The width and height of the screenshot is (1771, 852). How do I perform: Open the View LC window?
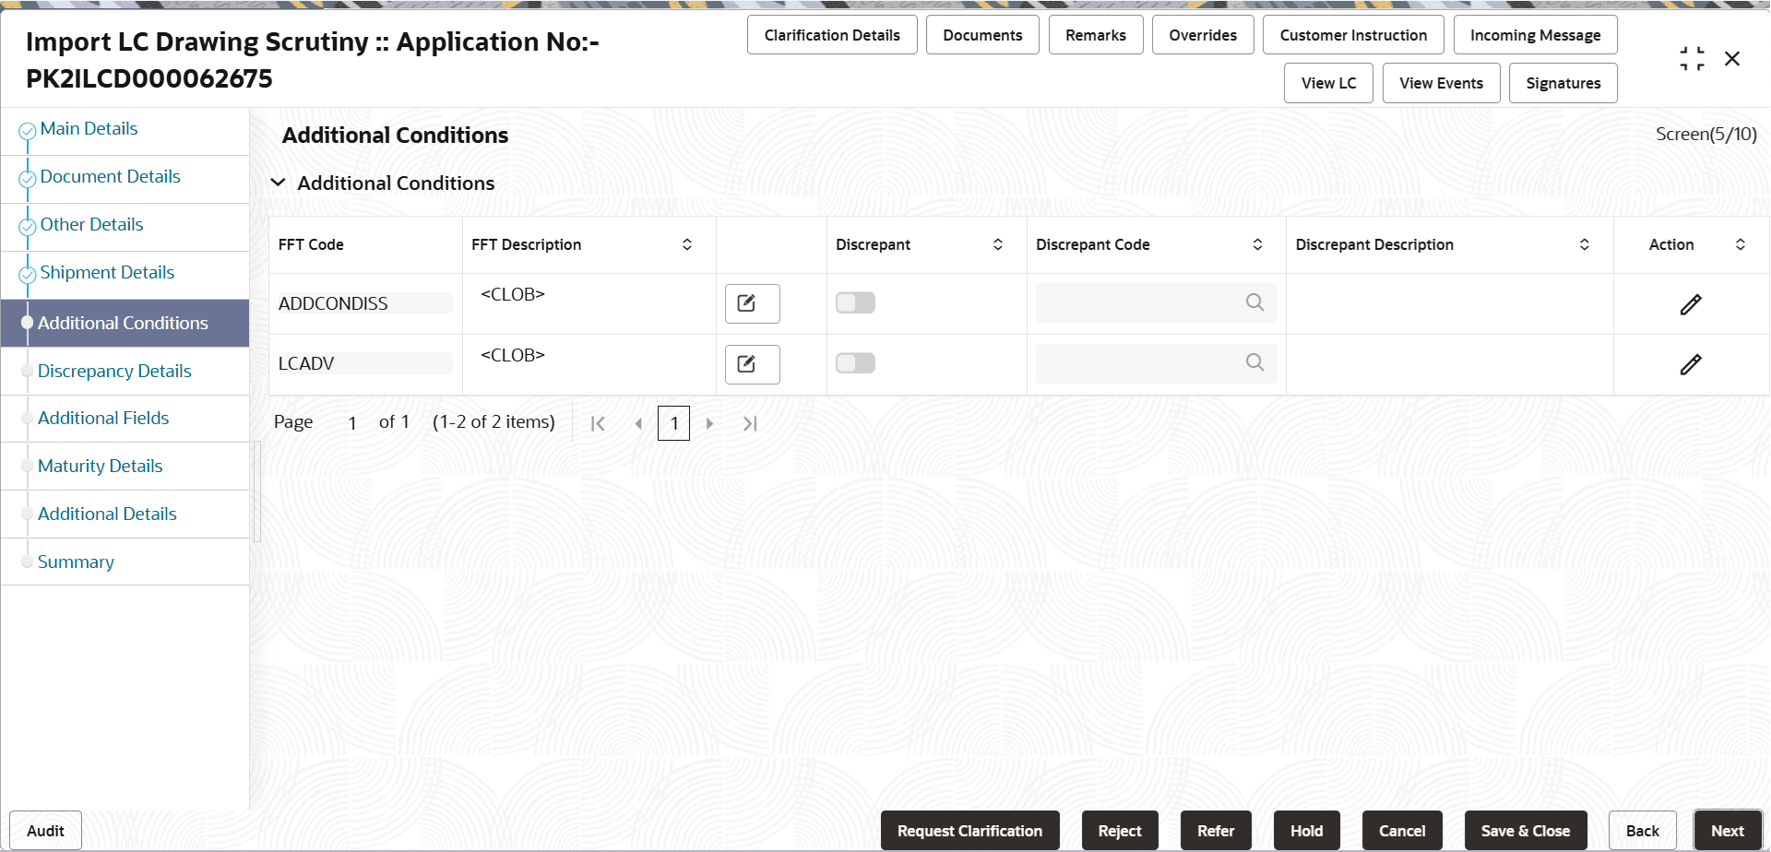point(1328,82)
